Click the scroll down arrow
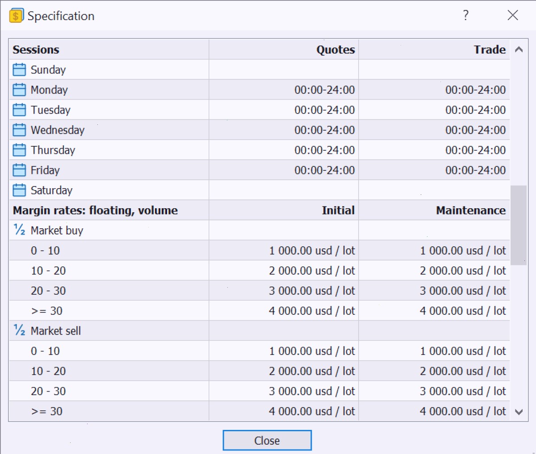Image resolution: width=536 pixels, height=454 pixels. (x=519, y=412)
